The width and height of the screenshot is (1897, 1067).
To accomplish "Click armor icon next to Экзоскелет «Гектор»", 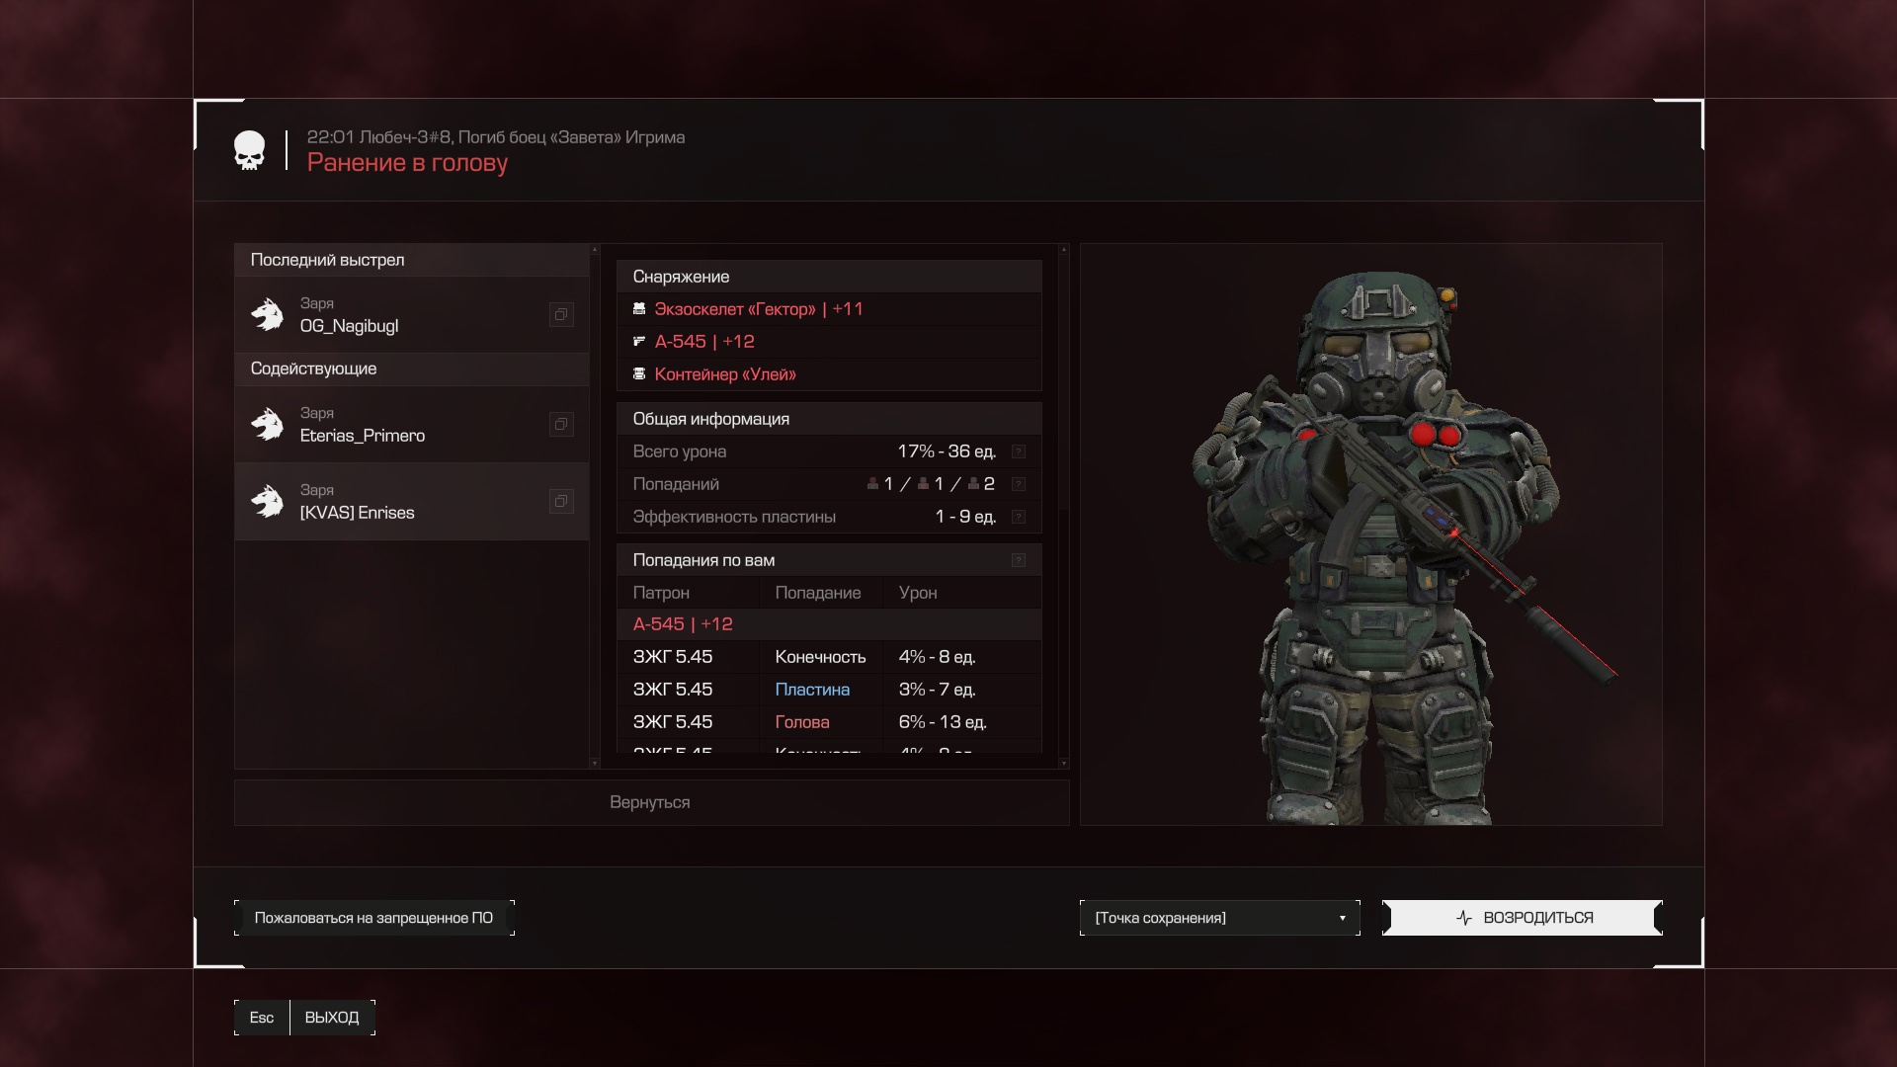I will click(639, 309).
